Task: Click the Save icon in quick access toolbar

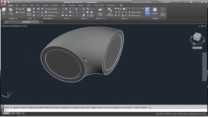Action: [x=16, y=2]
